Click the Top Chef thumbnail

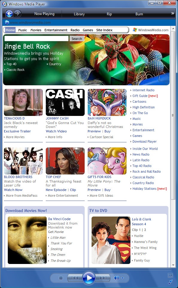click(x=65, y=161)
